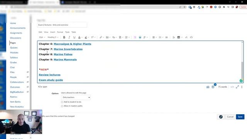Open the Format menu of the editor
This screenshot has height=139, width=247.
(x=60, y=32)
